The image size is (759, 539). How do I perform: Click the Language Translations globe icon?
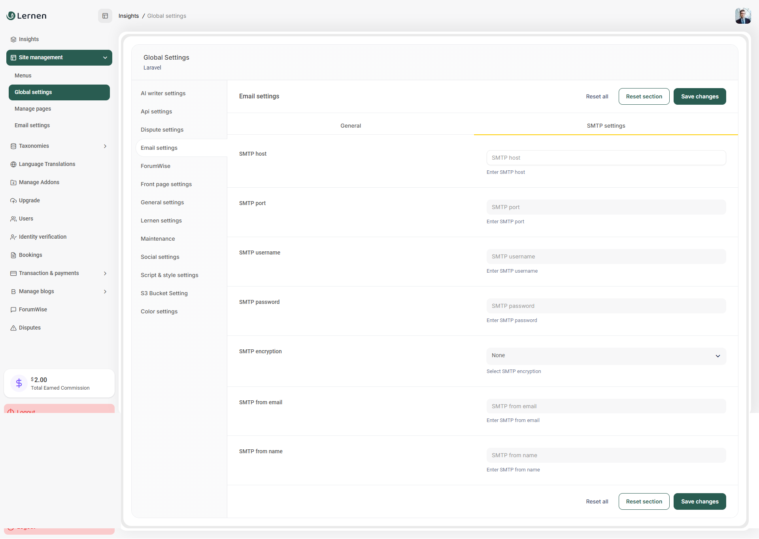click(x=13, y=164)
